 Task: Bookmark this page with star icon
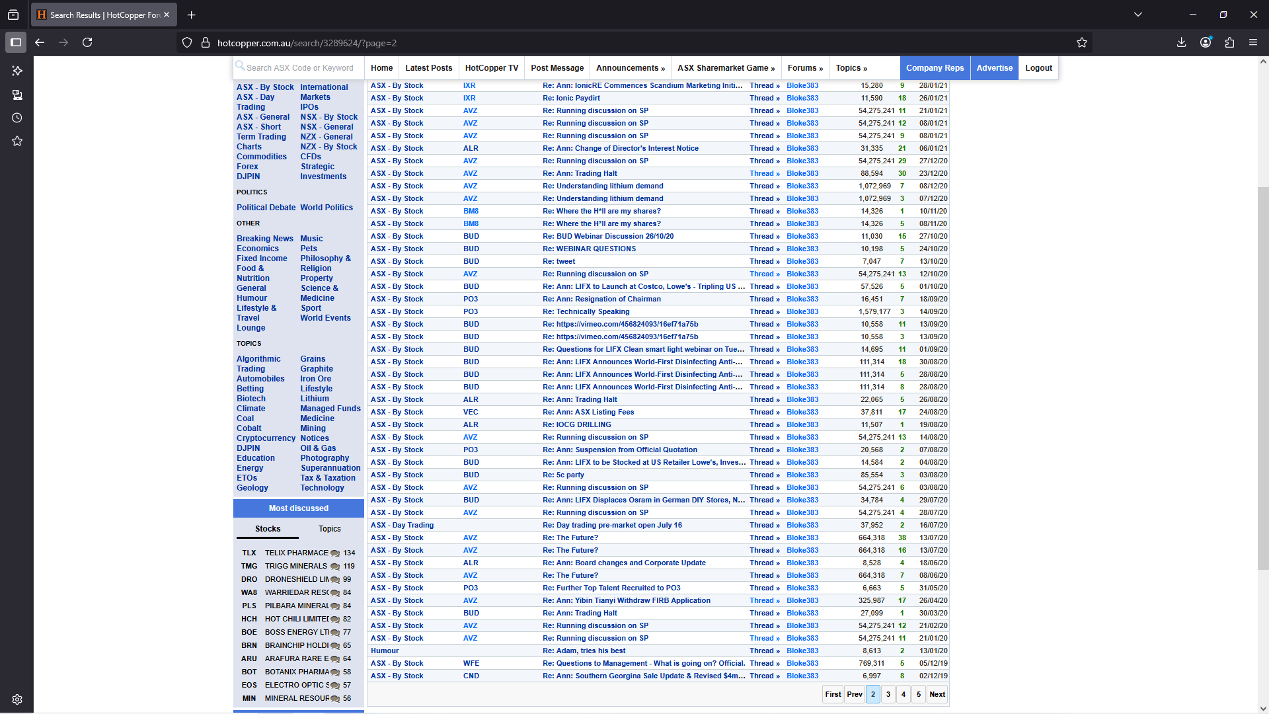tap(1082, 42)
